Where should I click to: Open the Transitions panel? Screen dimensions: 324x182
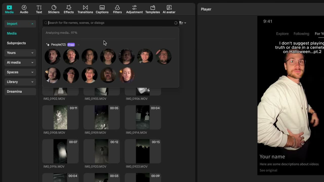click(x=85, y=9)
